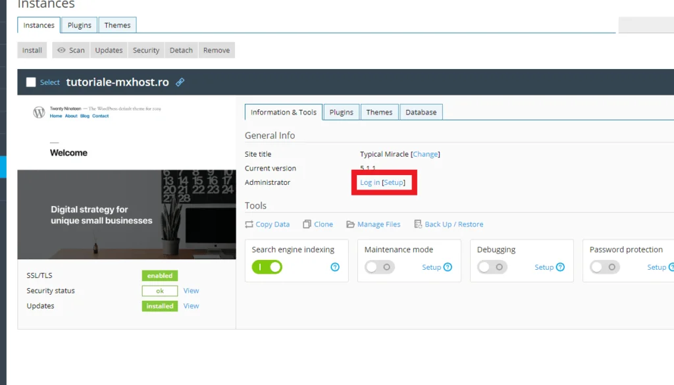Open the top-level Themes tab
This screenshot has width=674, height=385.
117,25
